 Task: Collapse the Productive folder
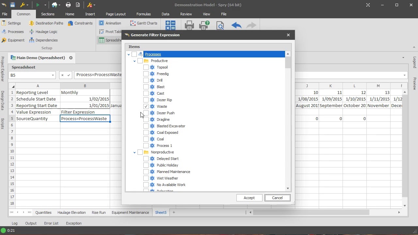135,61
